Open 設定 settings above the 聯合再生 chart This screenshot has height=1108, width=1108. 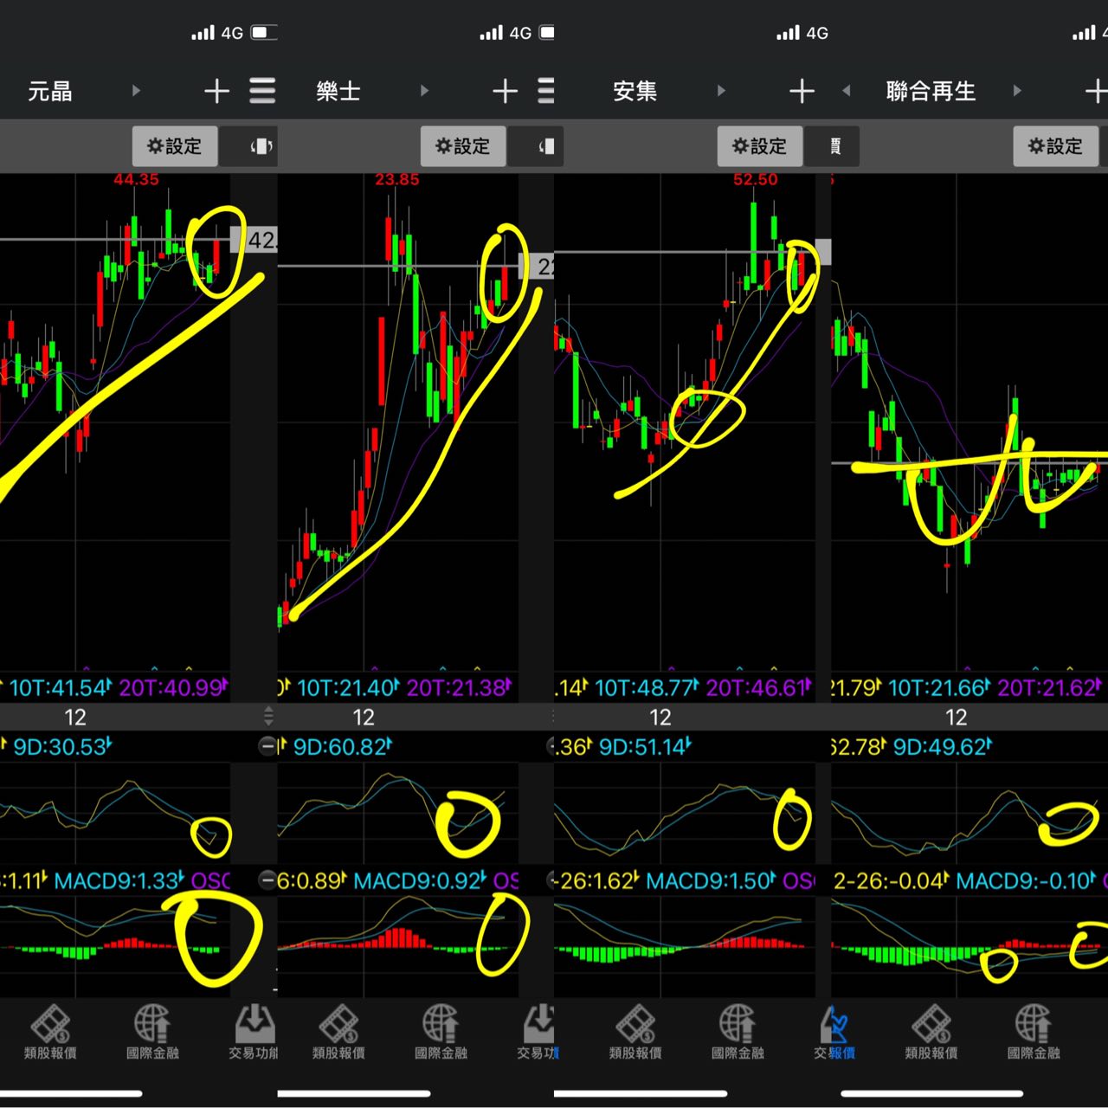point(1055,146)
